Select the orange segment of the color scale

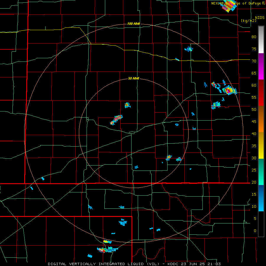[x=261, y=126]
